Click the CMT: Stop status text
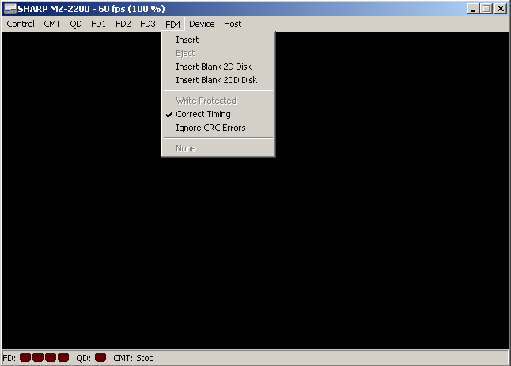Viewport: 511px width, 366px height. (x=134, y=358)
